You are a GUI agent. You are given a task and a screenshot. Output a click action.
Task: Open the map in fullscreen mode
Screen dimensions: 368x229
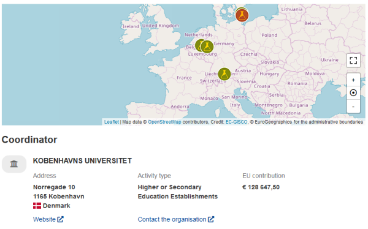click(353, 61)
